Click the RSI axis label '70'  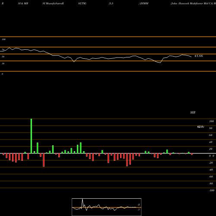3,50
